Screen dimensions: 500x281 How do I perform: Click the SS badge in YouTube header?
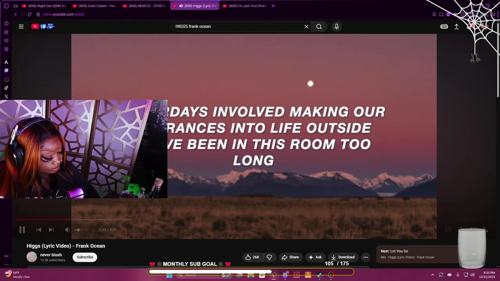444,27
